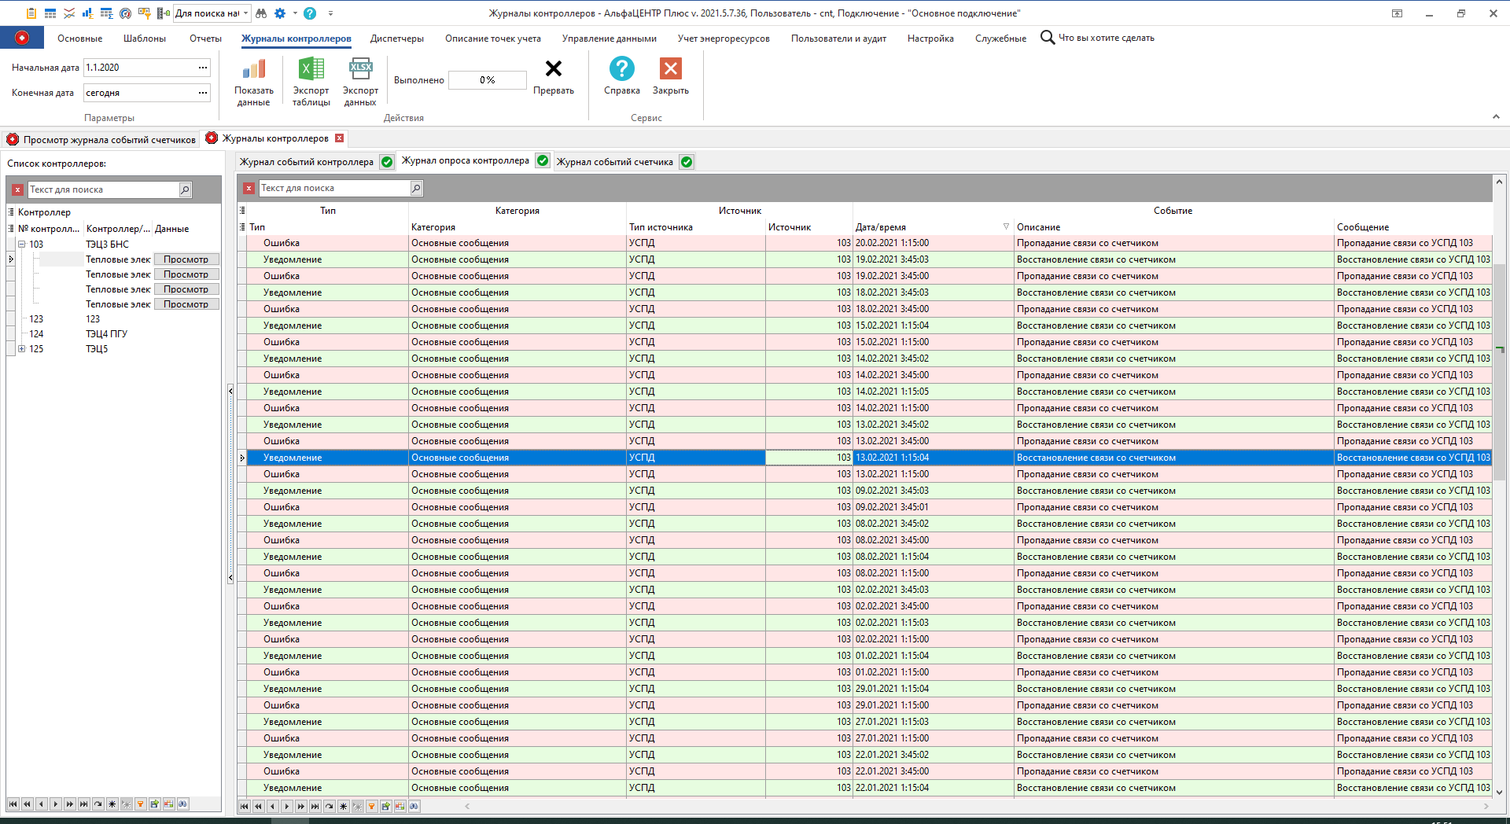Export table via Экспорт таблицы Excel icon
1510x824 pixels.
(x=311, y=70)
